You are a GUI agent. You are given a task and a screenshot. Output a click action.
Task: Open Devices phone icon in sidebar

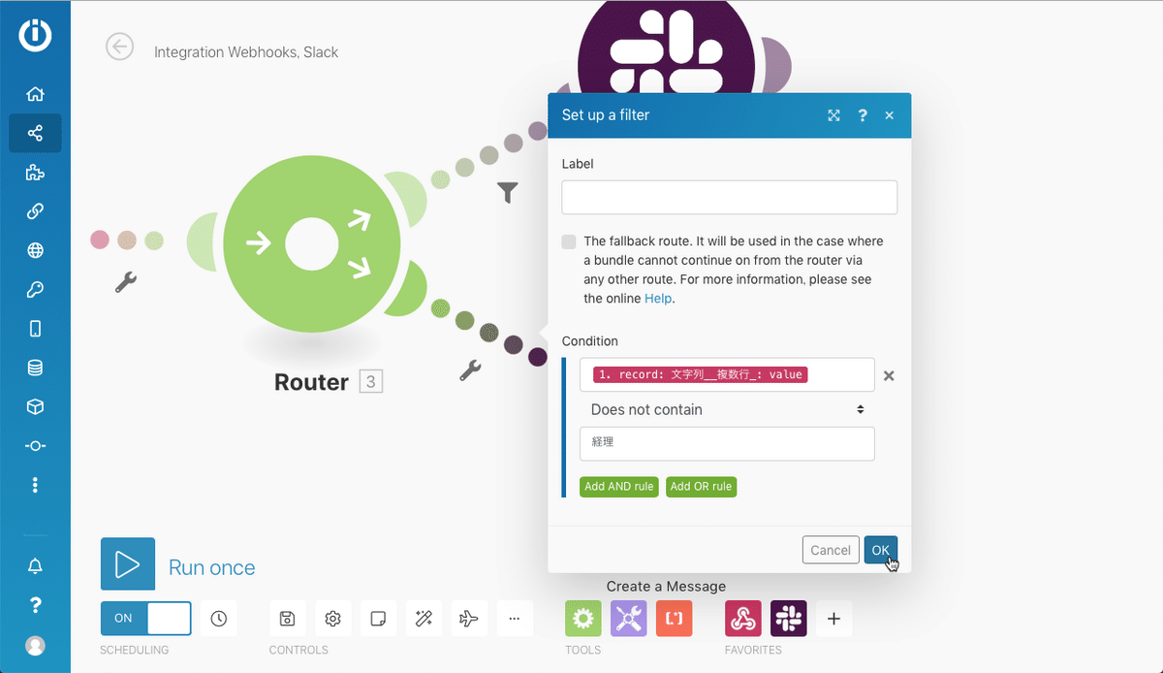(35, 328)
